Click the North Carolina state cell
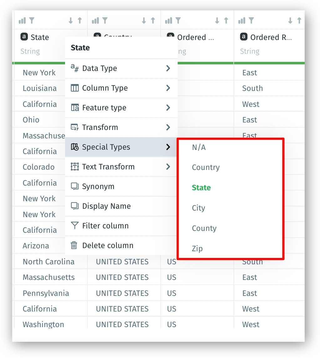The height and width of the screenshot is (359, 320). (48, 262)
